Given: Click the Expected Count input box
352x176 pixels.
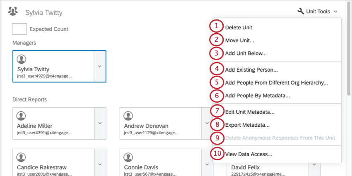Looking at the screenshot, I should tap(19, 29).
